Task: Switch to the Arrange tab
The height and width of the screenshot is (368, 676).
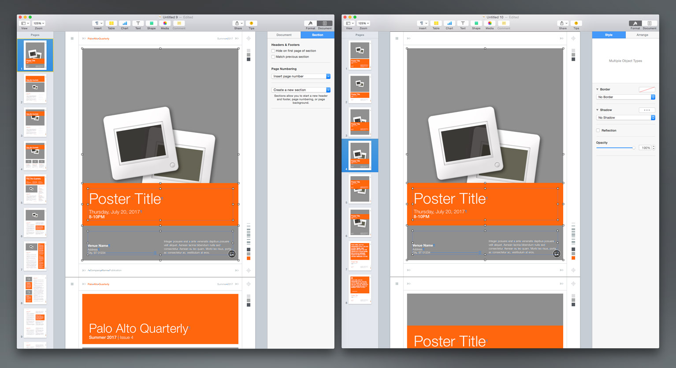Action: click(642, 35)
